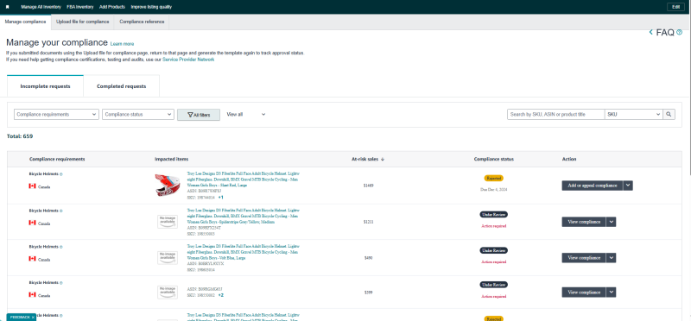Click the Compliance status column header

[x=493, y=160]
